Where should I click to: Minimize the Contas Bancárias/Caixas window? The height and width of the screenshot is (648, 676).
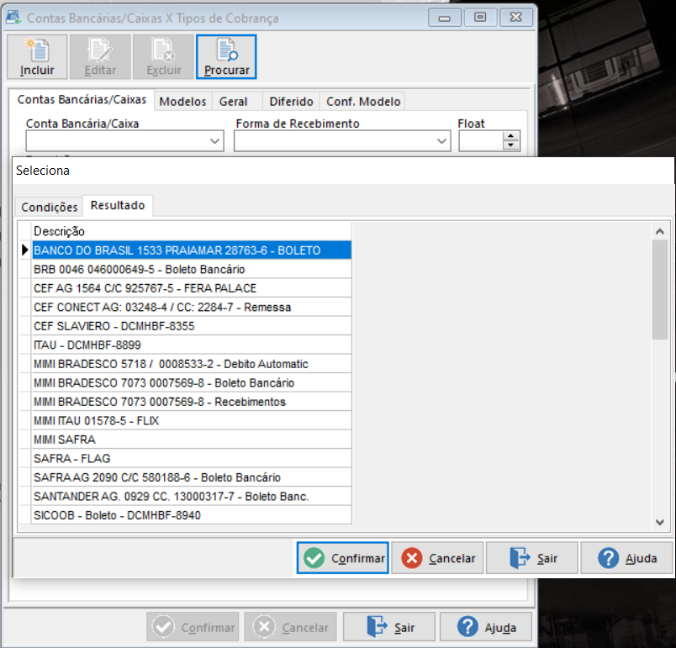coord(445,18)
